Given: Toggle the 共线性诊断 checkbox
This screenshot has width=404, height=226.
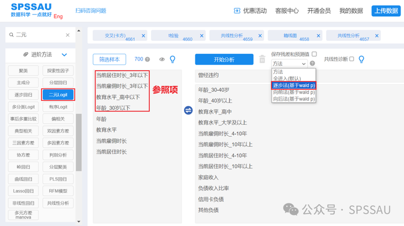Looking at the screenshot, I should pos(352,59).
